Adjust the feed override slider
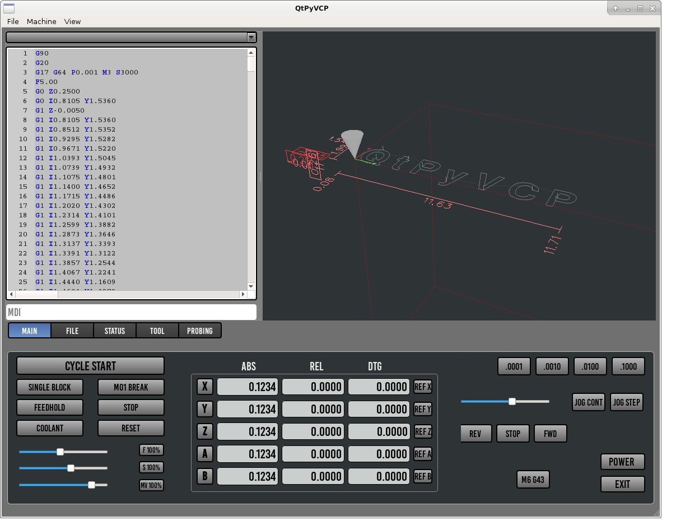Viewport: 676px width, 525px height. 63,452
